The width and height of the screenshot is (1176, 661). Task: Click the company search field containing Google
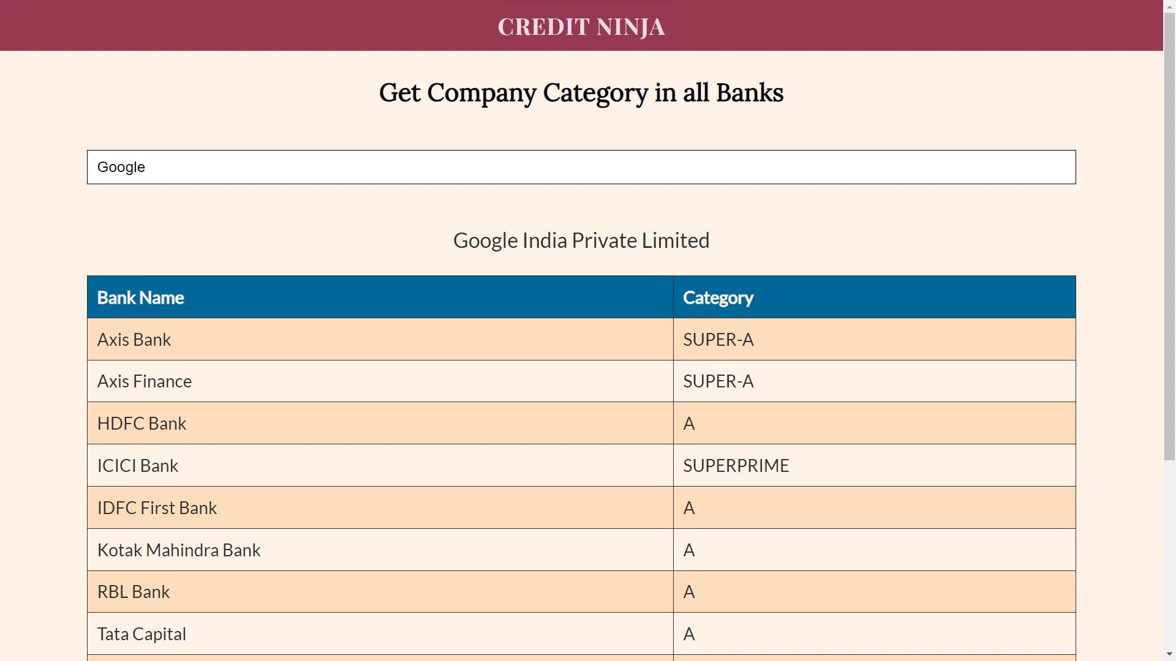[x=581, y=167]
